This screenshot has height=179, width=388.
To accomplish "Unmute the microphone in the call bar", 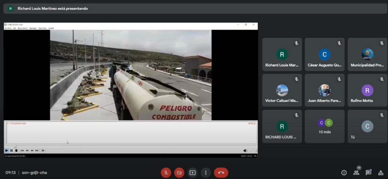I will (166, 173).
